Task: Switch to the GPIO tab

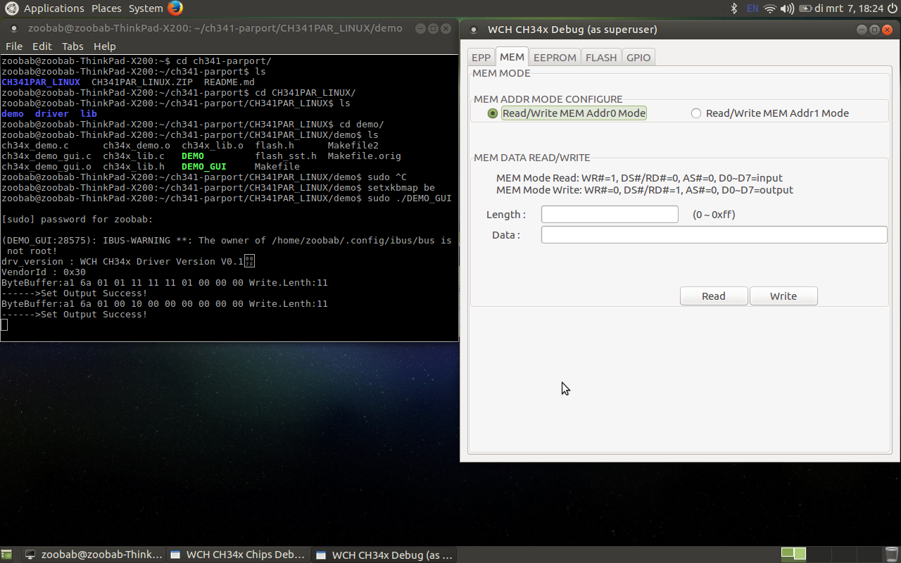Action: pos(638,58)
